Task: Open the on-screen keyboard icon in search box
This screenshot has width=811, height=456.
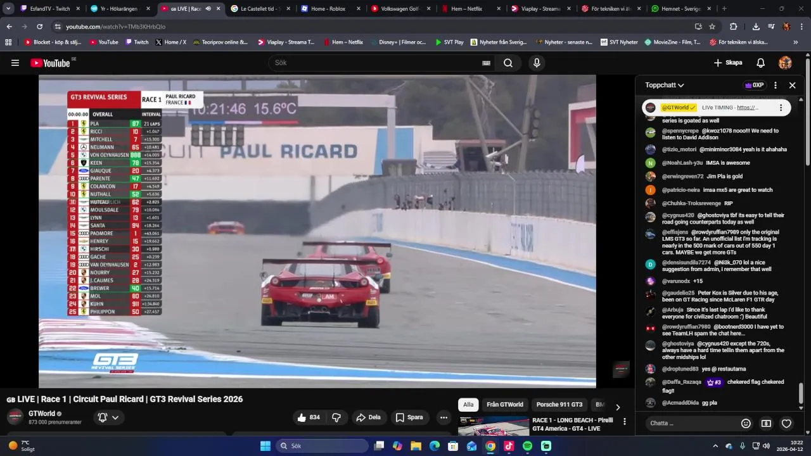Action: pos(486,63)
